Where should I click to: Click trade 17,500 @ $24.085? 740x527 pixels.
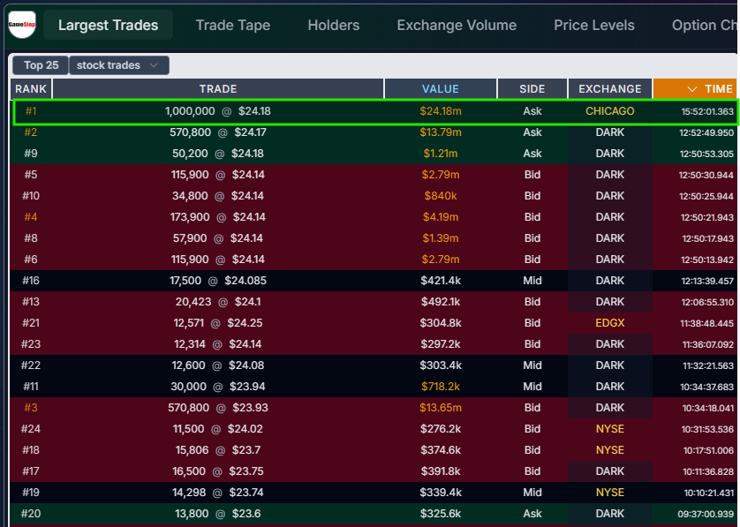coord(217,281)
